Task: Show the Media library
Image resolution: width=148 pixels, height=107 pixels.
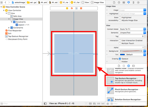Action: 133,66
